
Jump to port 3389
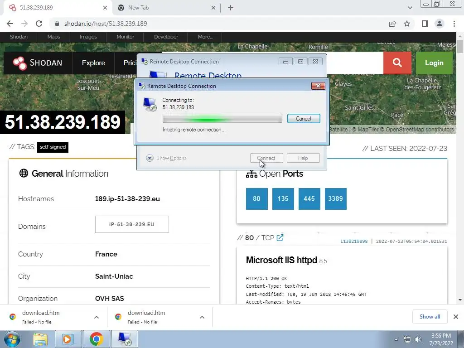tap(336, 199)
